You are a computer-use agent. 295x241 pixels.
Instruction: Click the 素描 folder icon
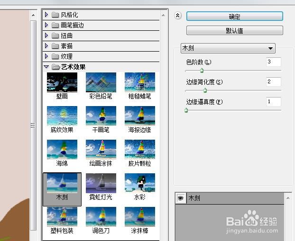click(55, 46)
